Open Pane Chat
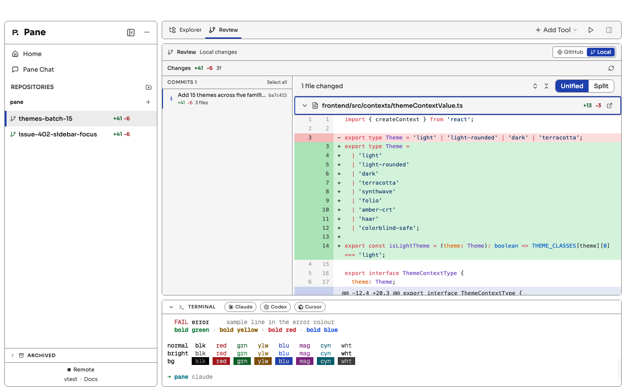Image resolution: width=626 pixels, height=391 pixels. [x=81, y=70]
